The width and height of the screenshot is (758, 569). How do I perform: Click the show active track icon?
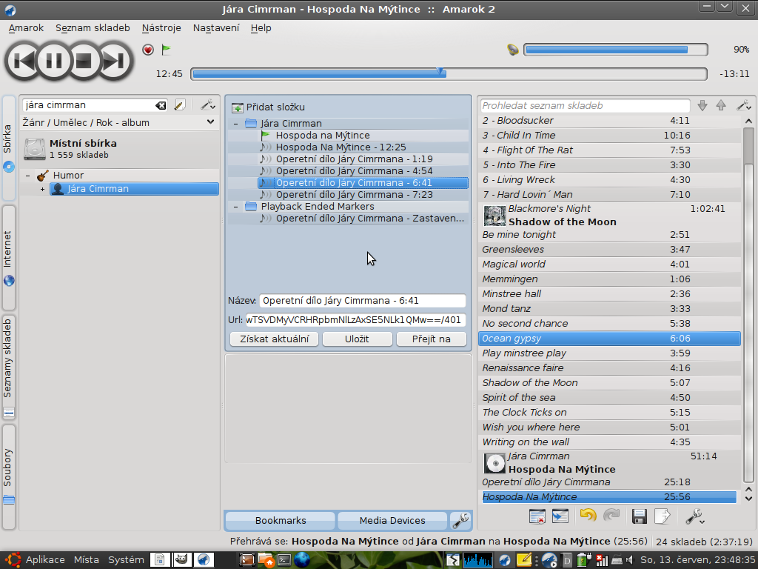[560, 516]
